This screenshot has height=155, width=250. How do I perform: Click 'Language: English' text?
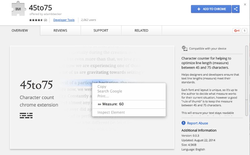[193, 149]
